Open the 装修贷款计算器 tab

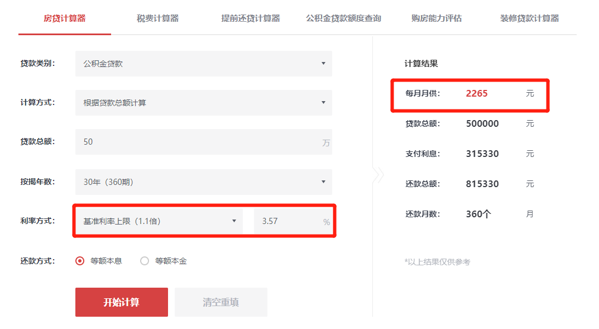coord(529,18)
